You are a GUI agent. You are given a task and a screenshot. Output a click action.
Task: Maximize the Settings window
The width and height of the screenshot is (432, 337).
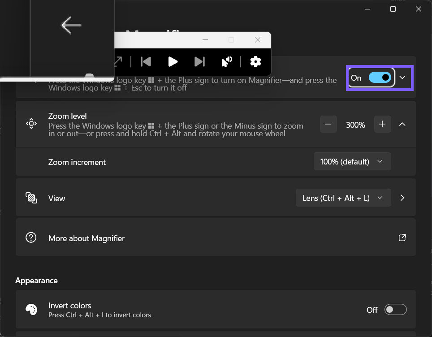click(393, 9)
